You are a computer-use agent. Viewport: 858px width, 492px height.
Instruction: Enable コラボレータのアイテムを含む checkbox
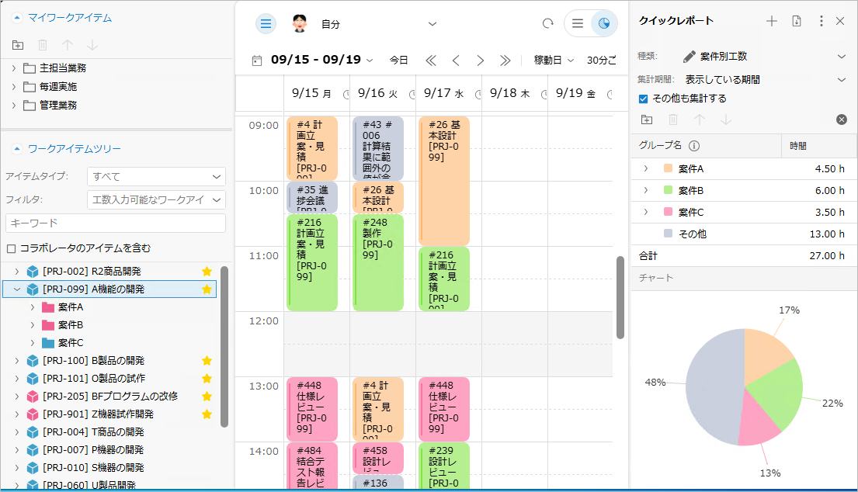pos(12,248)
